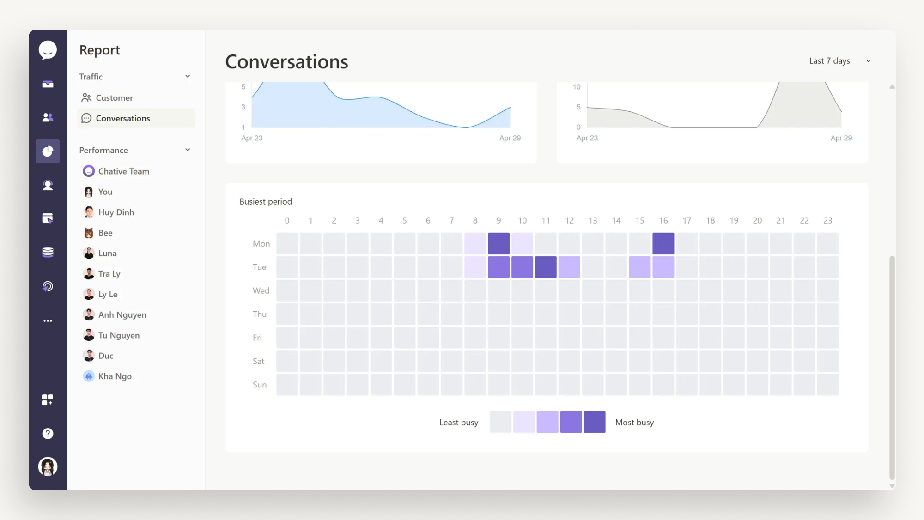Collapse the Performance section chevron
Screen dimensions: 924x520
click(x=188, y=150)
